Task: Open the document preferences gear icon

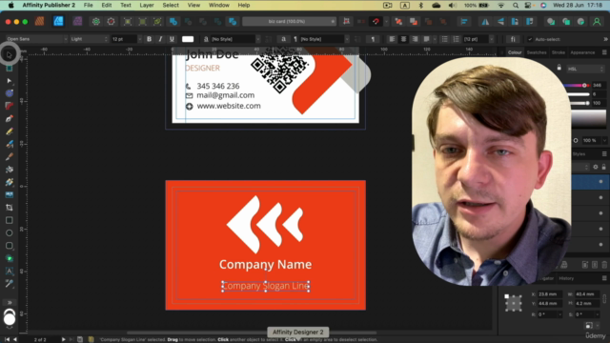Action: point(95,21)
